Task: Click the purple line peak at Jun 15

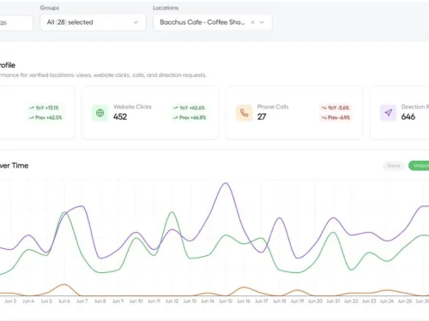Action: 226,183
